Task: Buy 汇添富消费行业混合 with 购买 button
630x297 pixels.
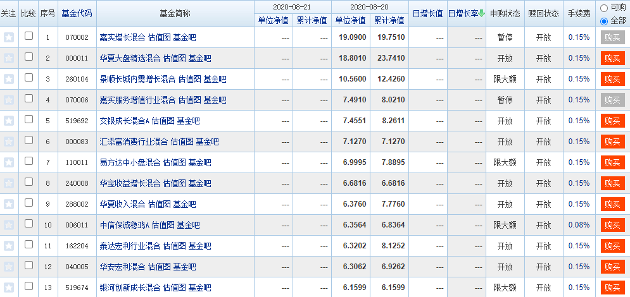Action: coord(613,142)
